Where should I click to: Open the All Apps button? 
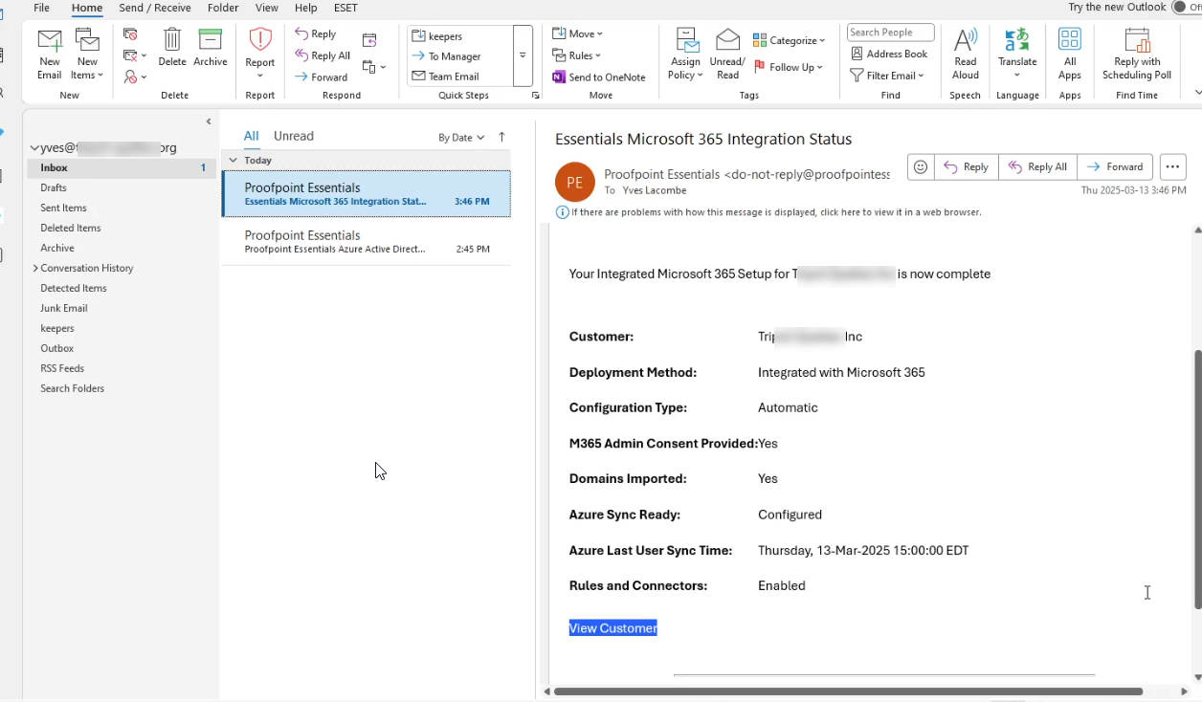pos(1070,55)
